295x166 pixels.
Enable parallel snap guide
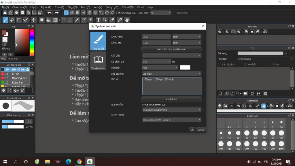click(72, 13)
